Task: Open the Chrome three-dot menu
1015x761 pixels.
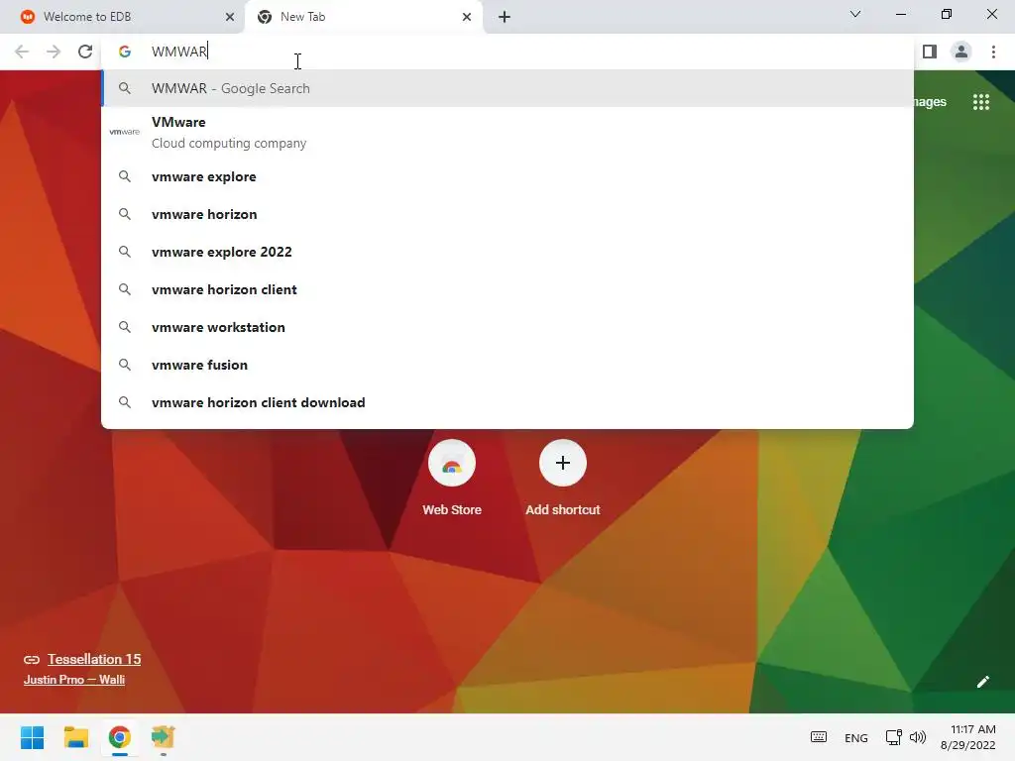Action: coord(993,52)
